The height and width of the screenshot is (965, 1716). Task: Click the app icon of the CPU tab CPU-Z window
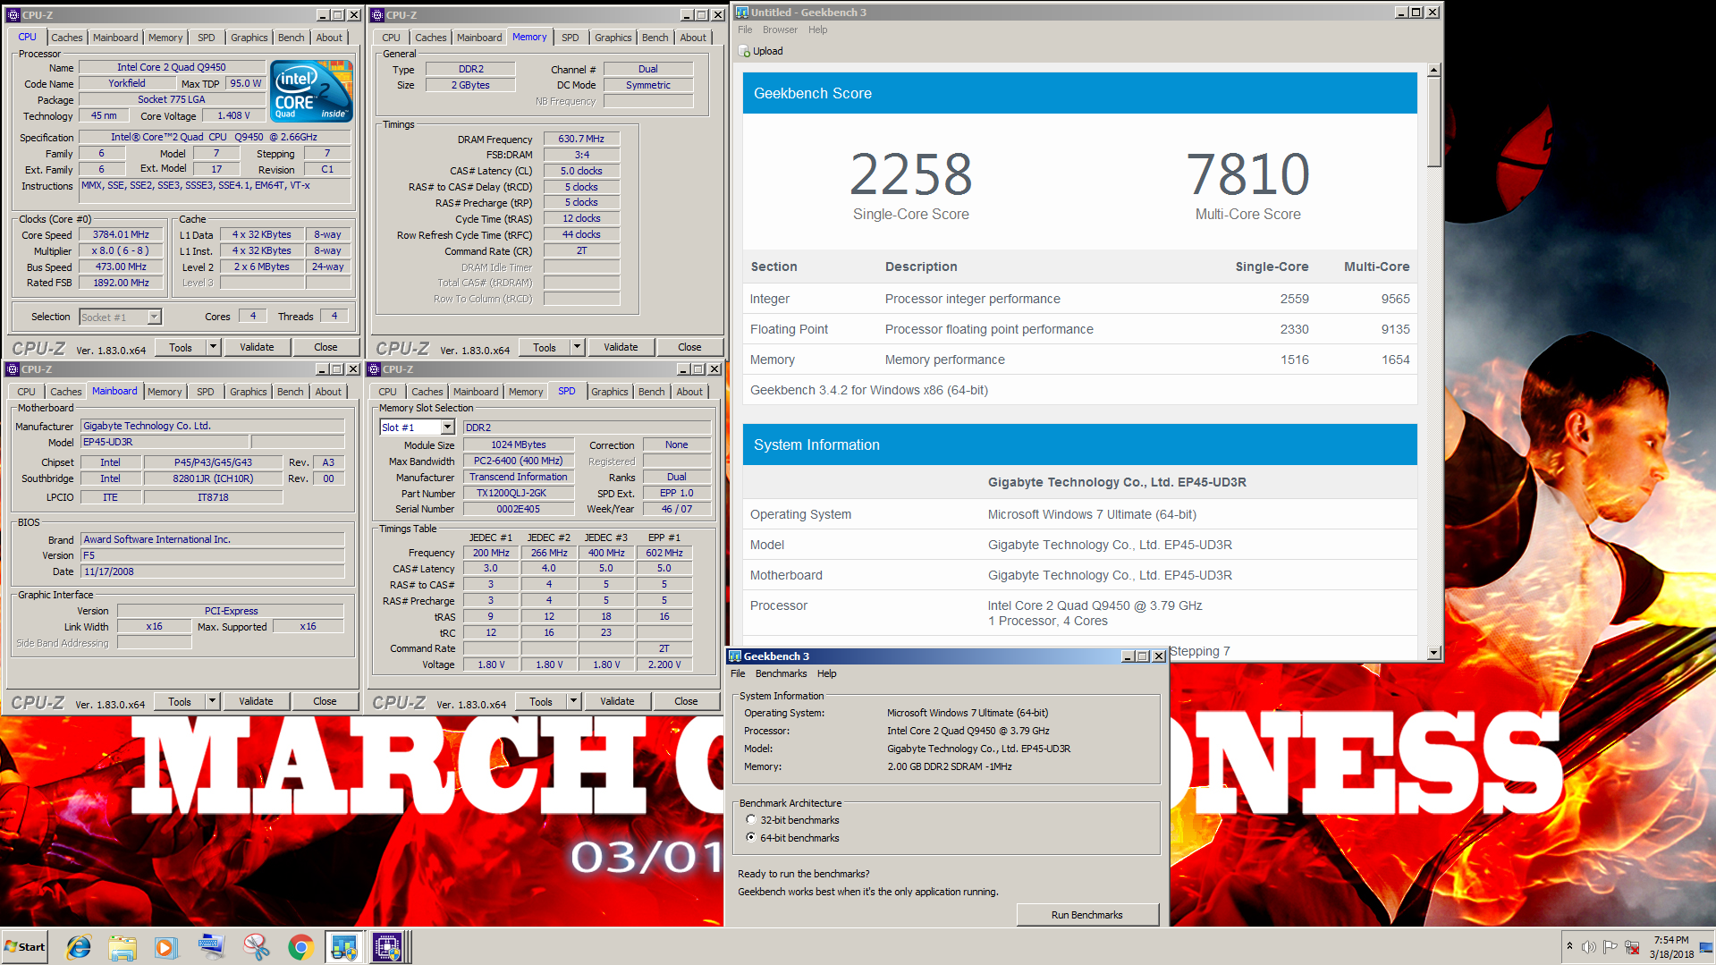coord(13,15)
